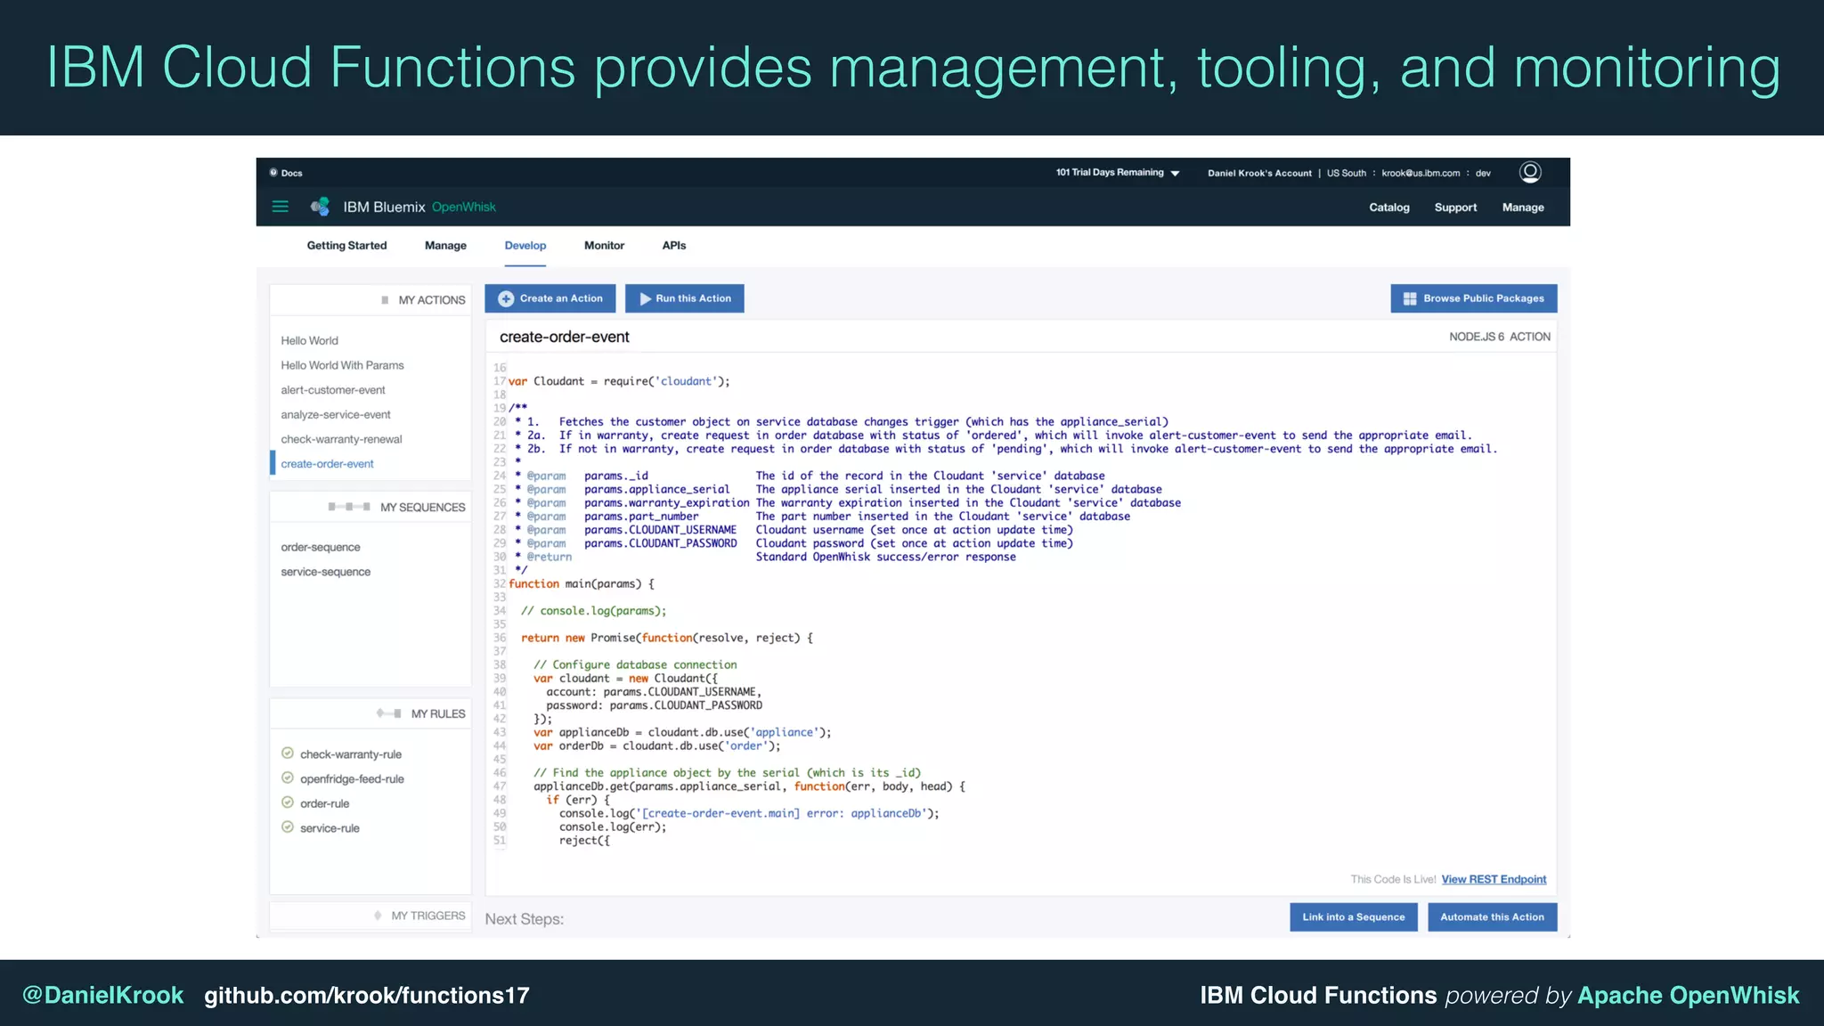Click Browse Public Packages button
This screenshot has height=1026, width=1824.
pyautogui.click(x=1474, y=298)
